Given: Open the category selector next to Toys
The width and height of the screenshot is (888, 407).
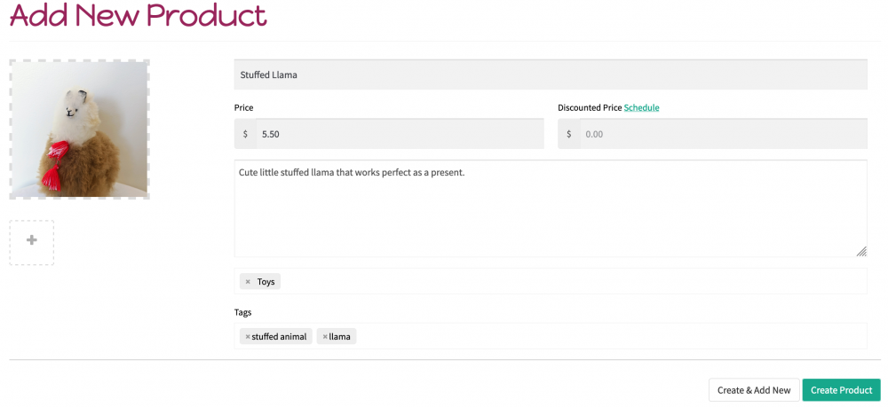Looking at the screenshot, I should coord(572,281).
